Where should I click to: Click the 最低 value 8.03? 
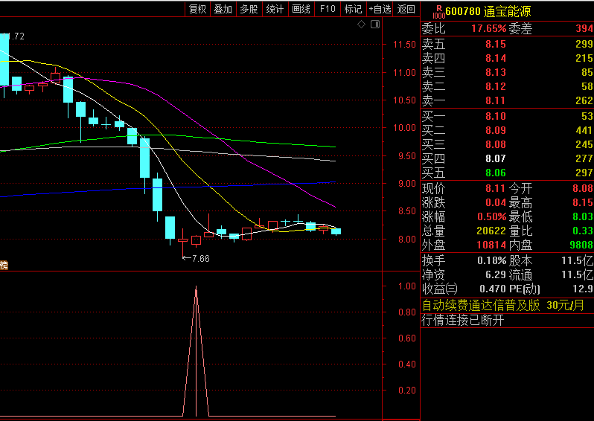(583, 216)
